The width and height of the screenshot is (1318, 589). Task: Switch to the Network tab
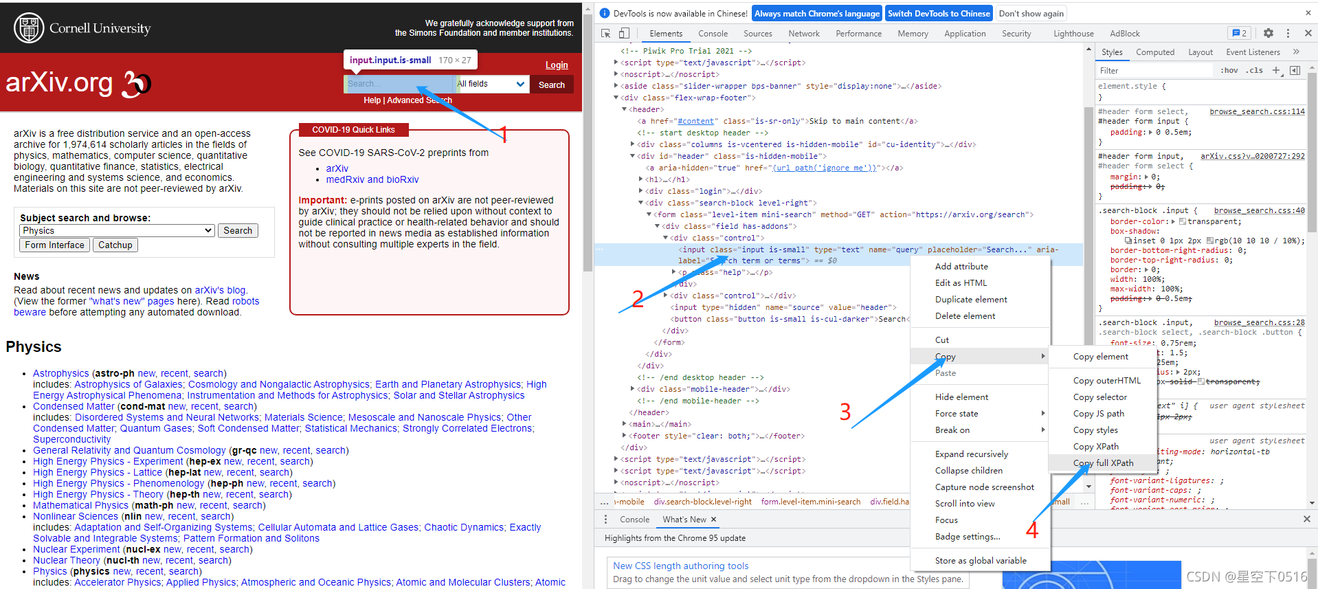pyautogui.click(x=804, y=33)
